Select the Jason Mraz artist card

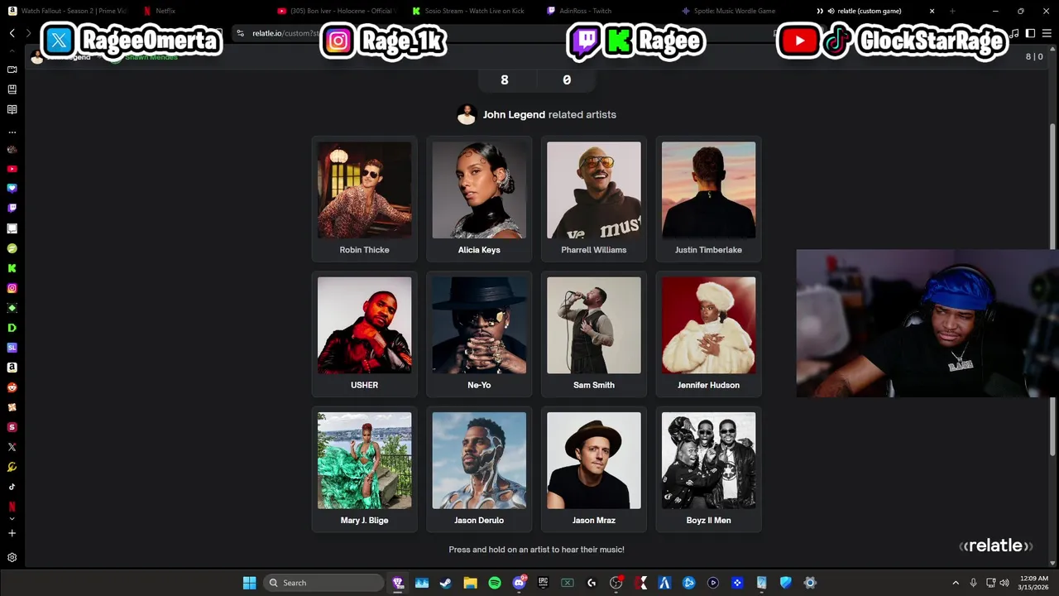point(594,469)
